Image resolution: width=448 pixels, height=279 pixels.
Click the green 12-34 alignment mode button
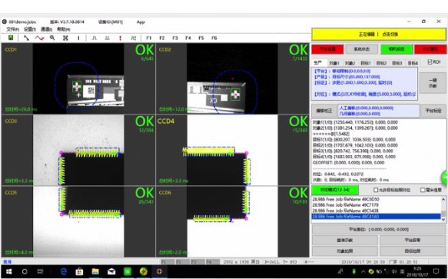click(x=334, y=190)
